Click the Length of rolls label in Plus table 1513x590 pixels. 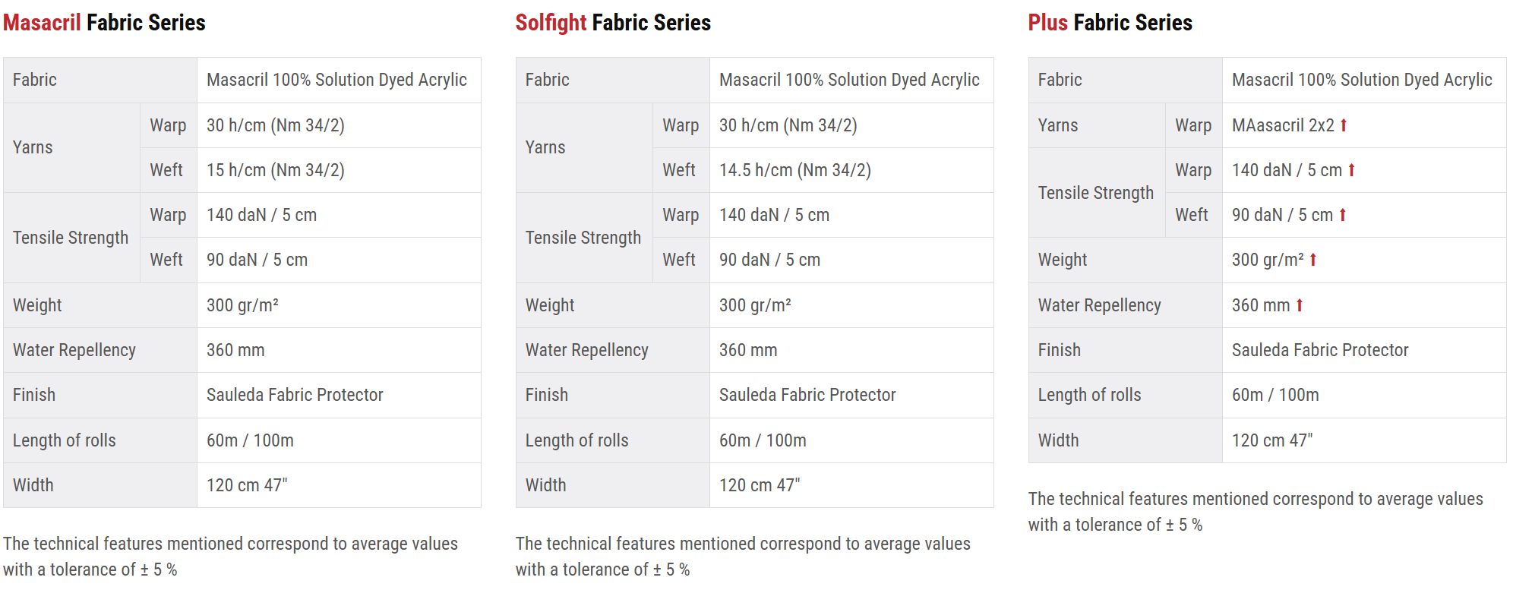pyautogui.click(x=1089, y=395)
